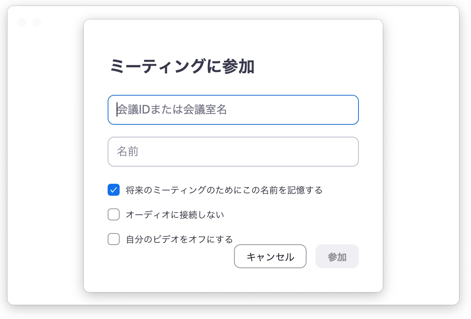
Task: Uncheck the remember name for future meetings checkbox
Action: pos(113,190)
